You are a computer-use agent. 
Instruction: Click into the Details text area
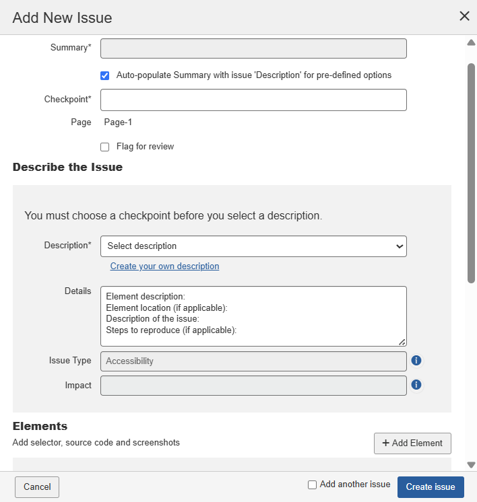(253, 316)
